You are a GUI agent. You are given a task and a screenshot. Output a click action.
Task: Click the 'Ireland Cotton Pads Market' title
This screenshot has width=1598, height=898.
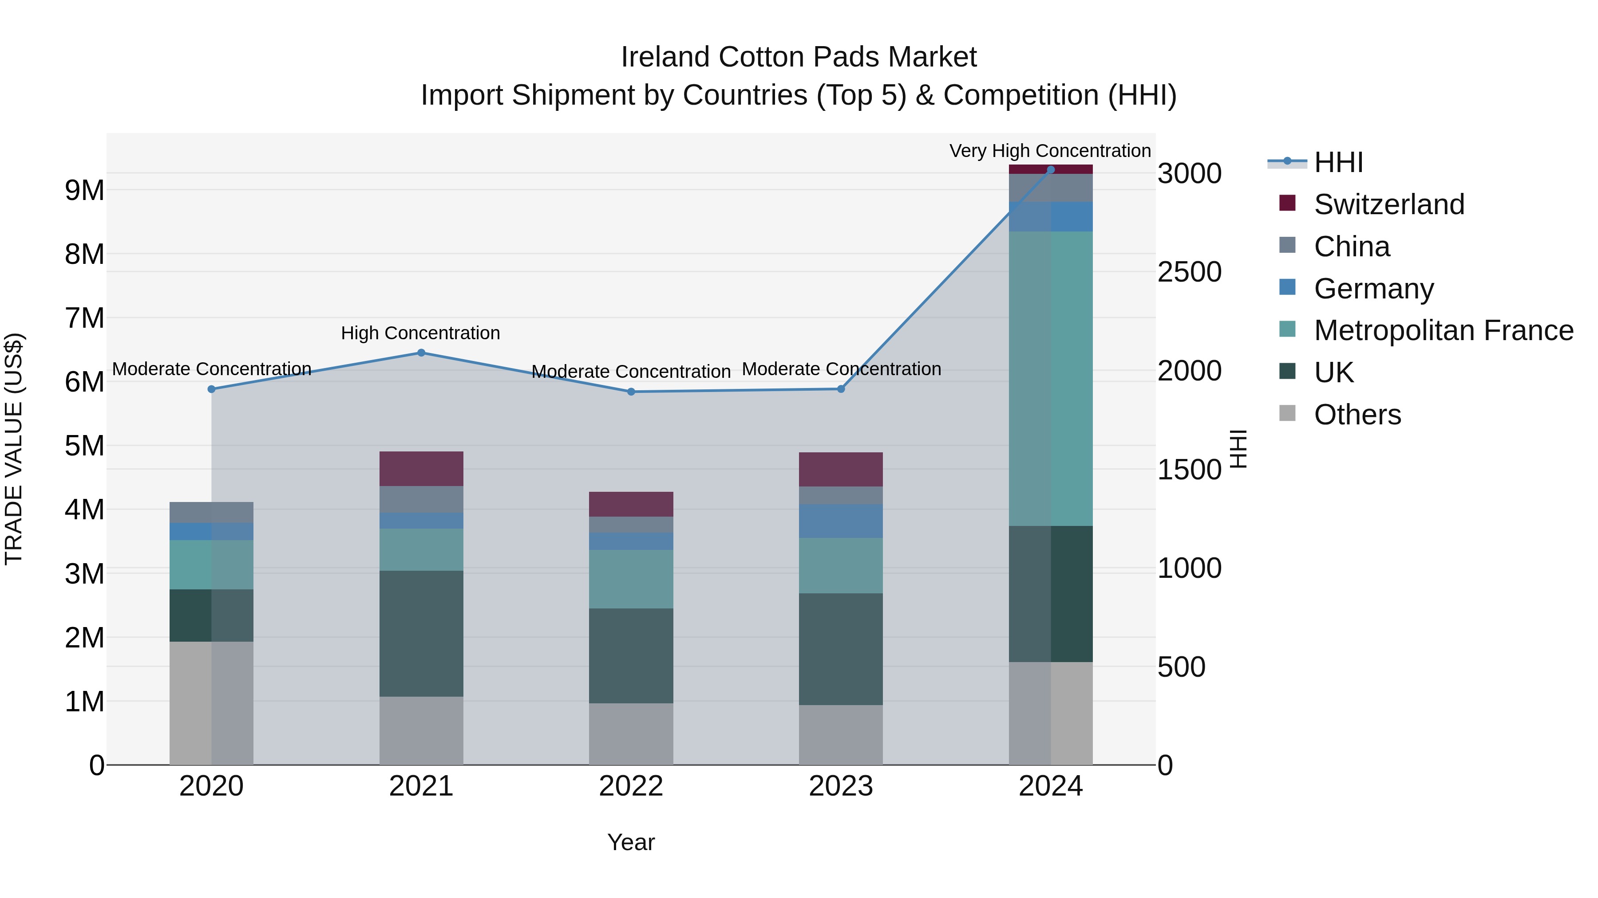(799, 57)
